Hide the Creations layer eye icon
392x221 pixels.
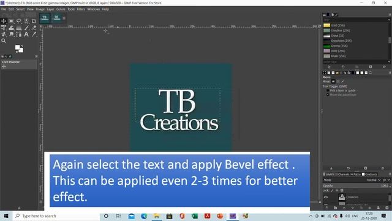[326, 197]
